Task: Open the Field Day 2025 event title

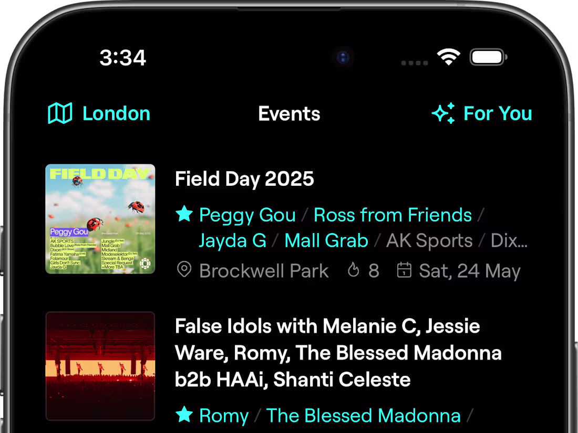Action: tap(244, 178)
